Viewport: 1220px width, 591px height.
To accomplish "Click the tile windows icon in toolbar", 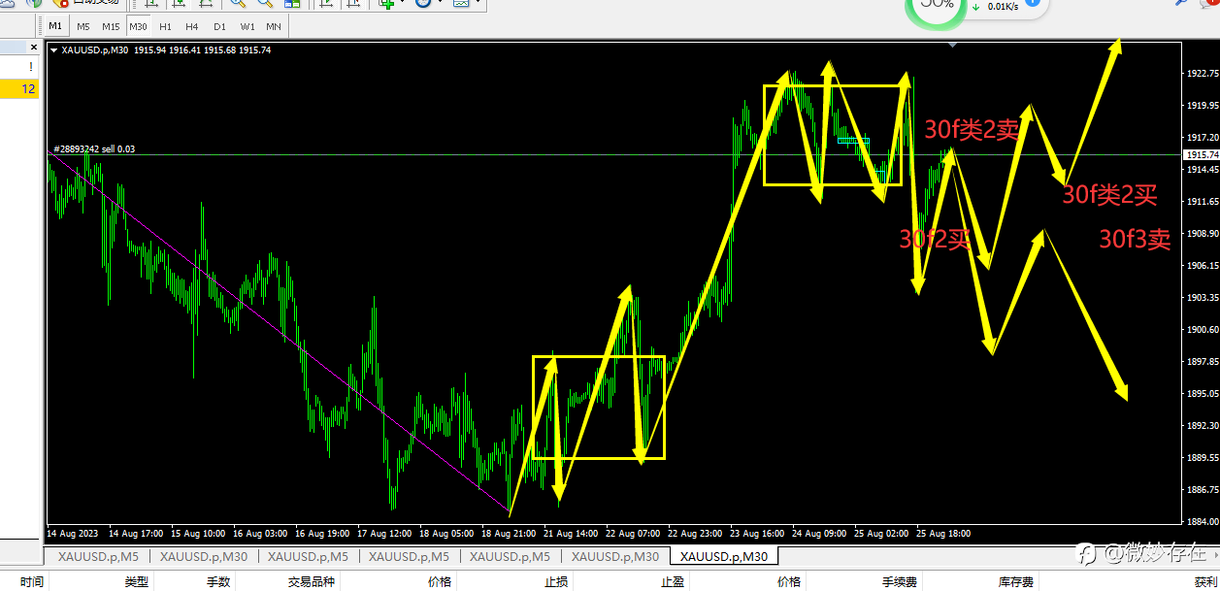I will 292,4.
